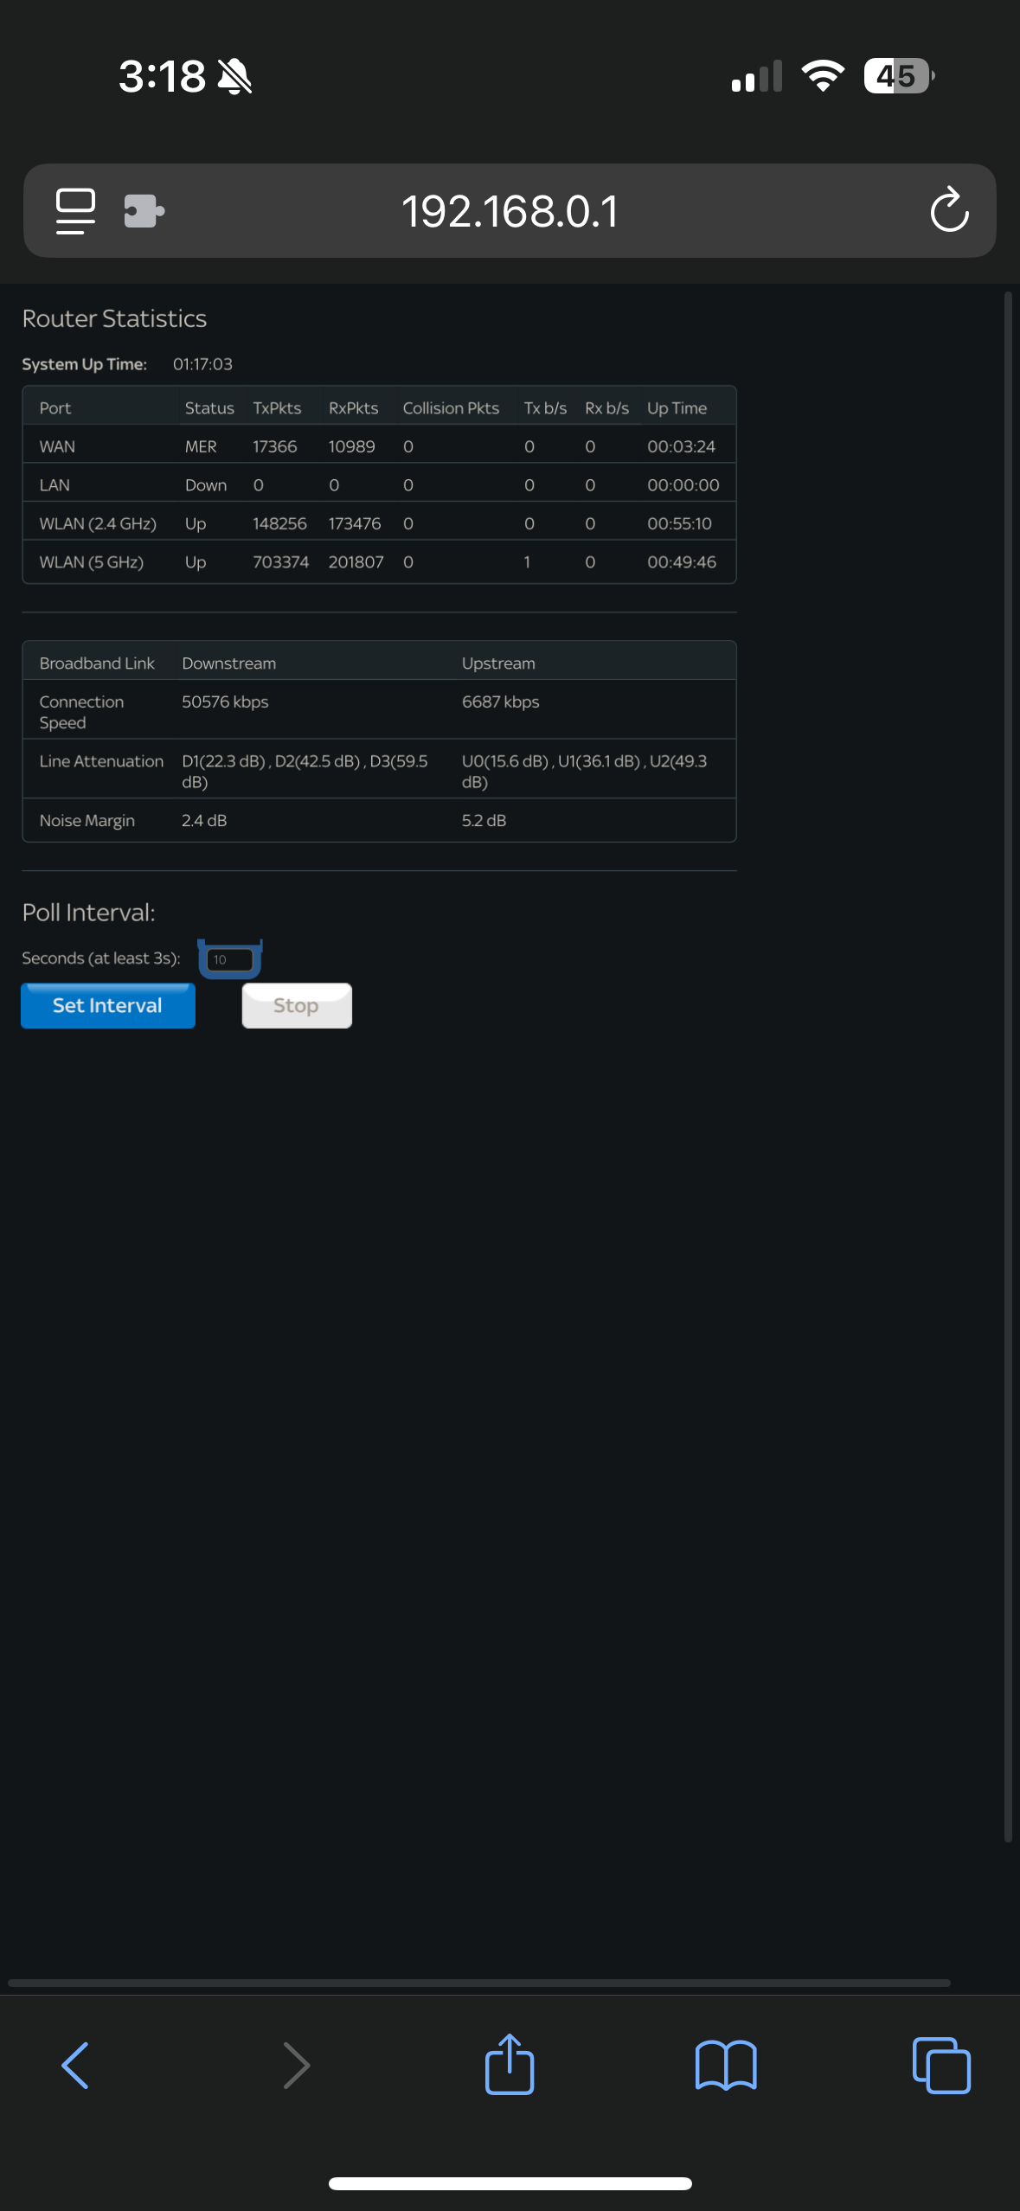Image resolution: width=1020 pixels, height=2211 pixels.
Task: Select the WAN TxPkts value '17366'
Action: click(x=275, y=446)
